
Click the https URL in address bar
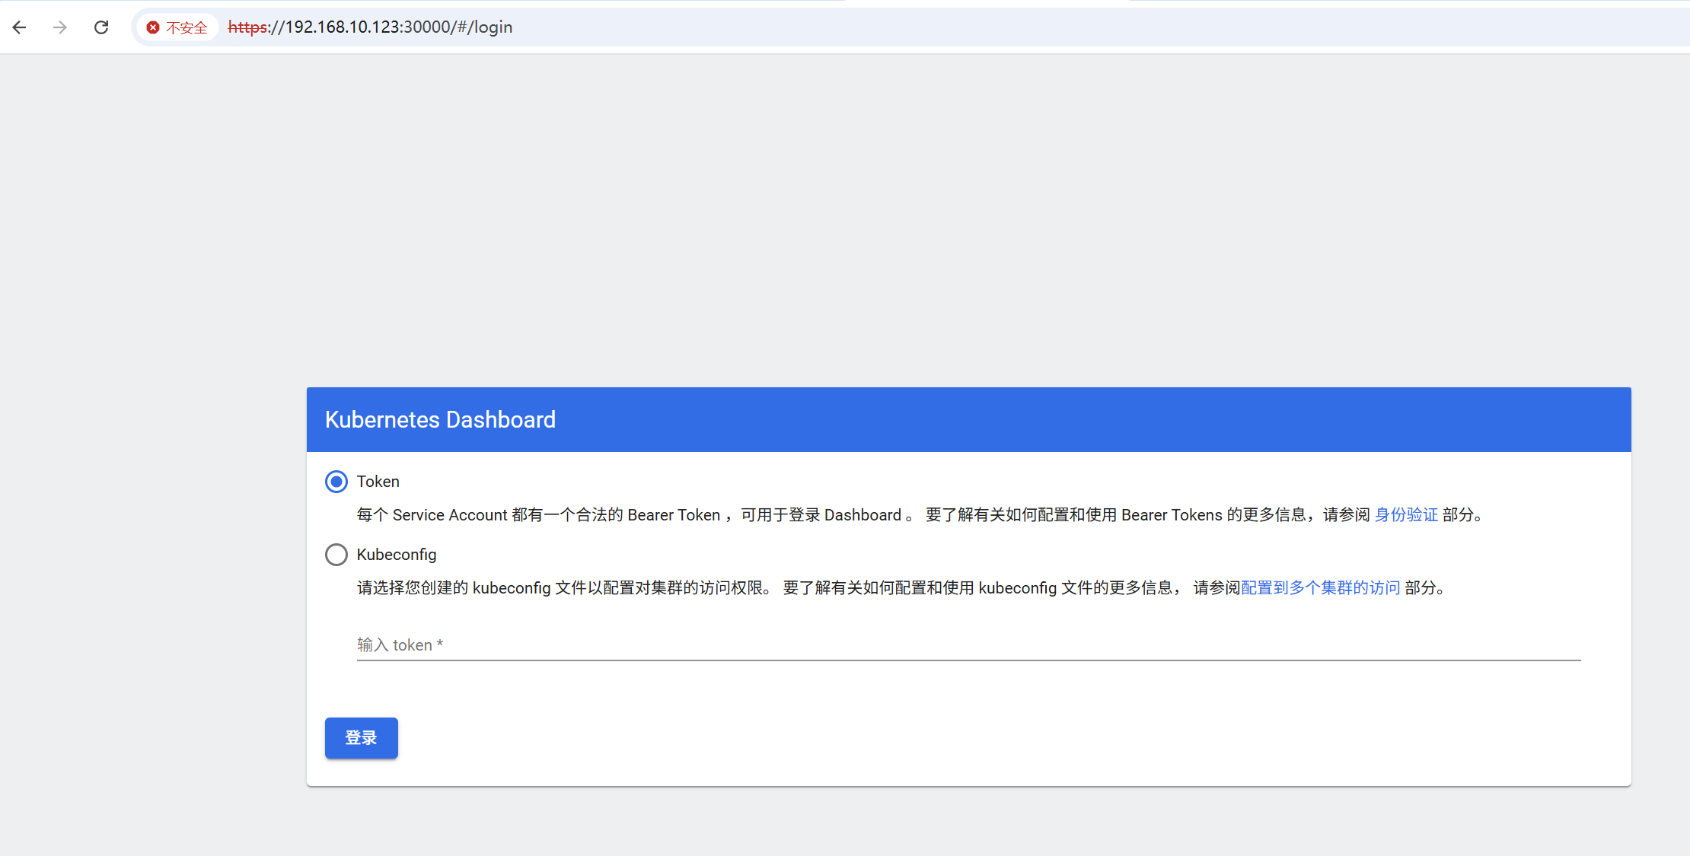[x=370, y=27]
